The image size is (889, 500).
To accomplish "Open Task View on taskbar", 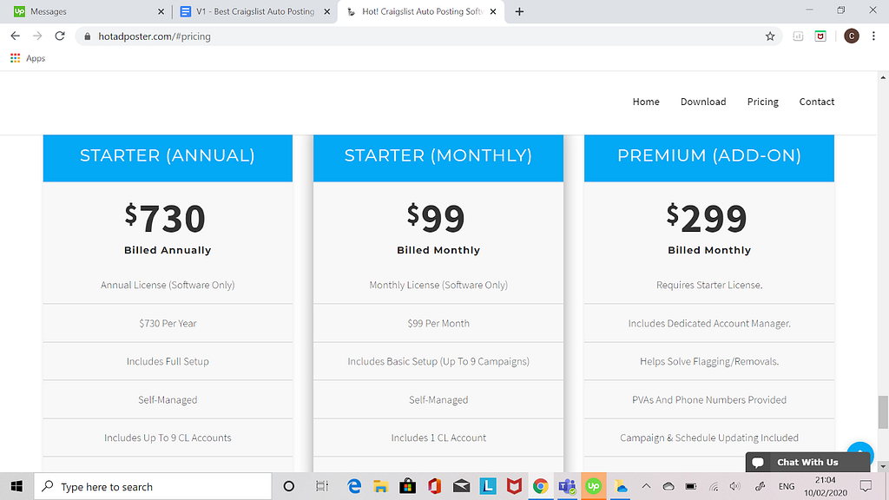I will (321, 486).
